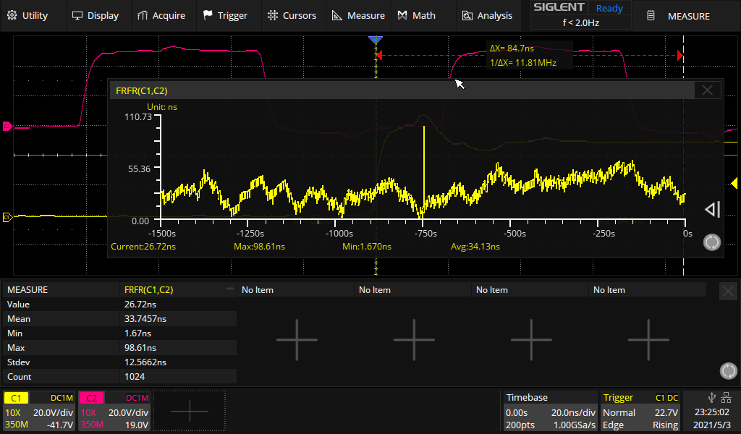
Task: Reset the trend plot with refresh icon
Action: (712, 242)
